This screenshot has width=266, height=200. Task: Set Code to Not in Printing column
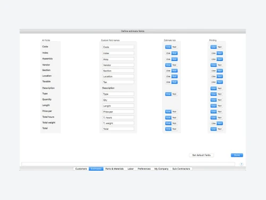220,47
